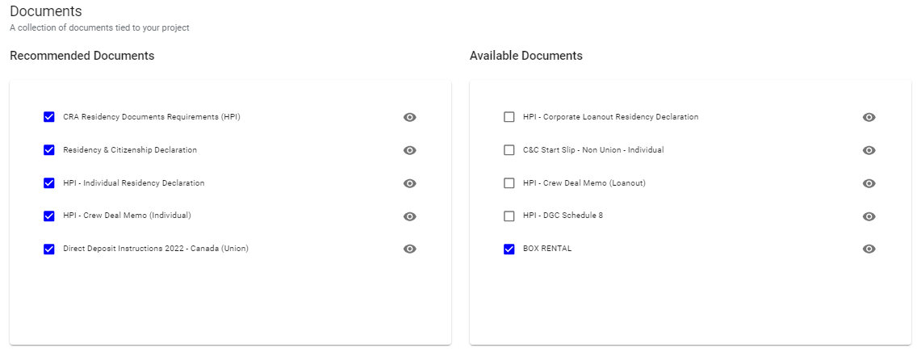Click the 'CRA Residency Documents Requirements (HPI)' label
This screenshot has width=921, height=352.
(152, 117)
